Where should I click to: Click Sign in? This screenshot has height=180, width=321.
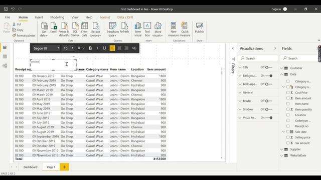276,9
